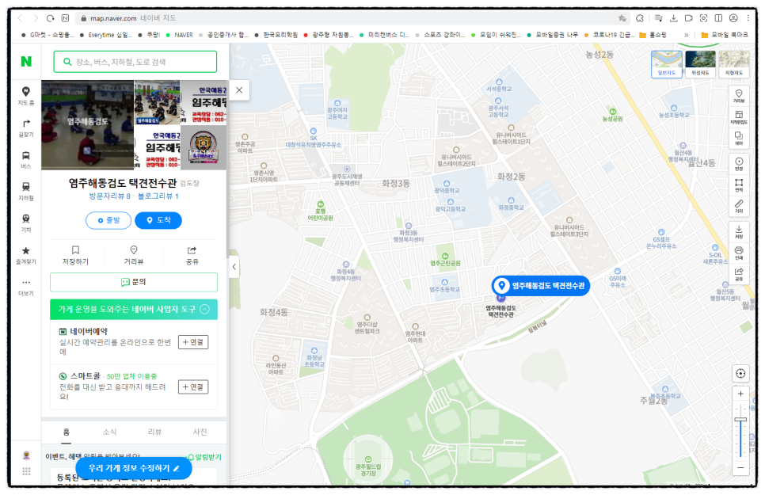Click the place search input field
The width and height of the screenshot is (765, 495).
click(135, 62)
